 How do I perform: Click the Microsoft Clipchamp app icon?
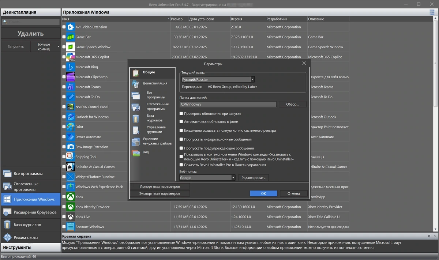click(x=70, y=77)
